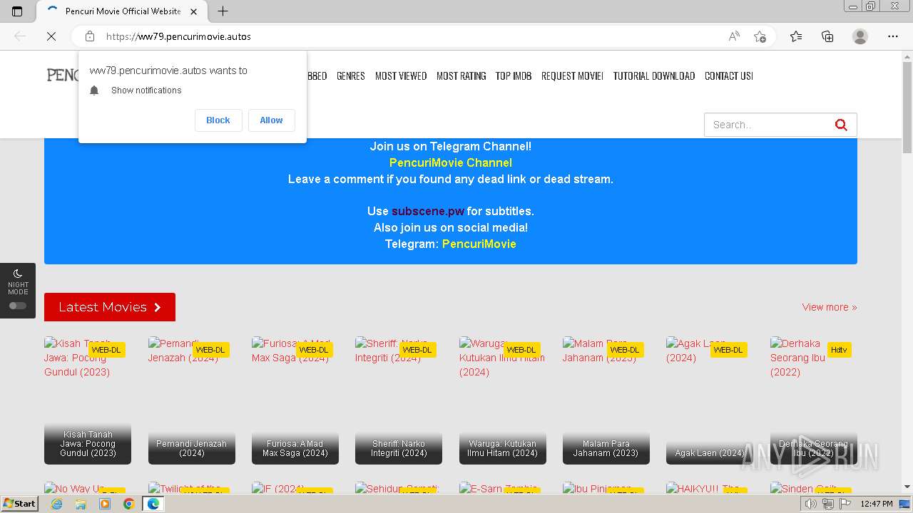
Task: Open the site information lock icon
Action: (x=89, y=36)
